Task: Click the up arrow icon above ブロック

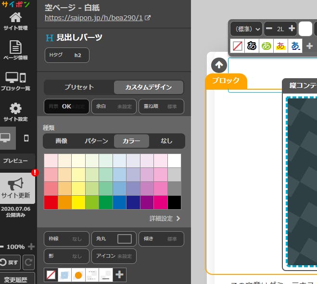Action: [x=219, y=65]
